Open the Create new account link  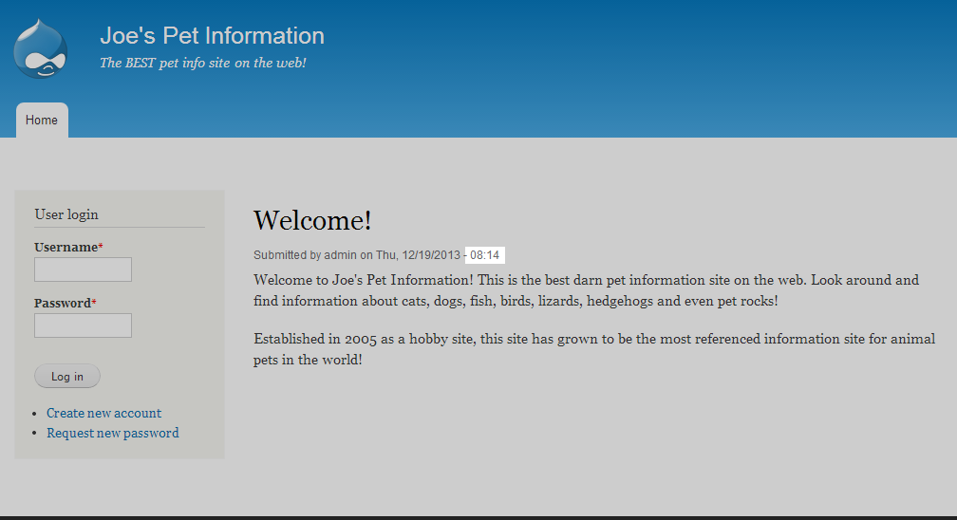click(103, 413)
